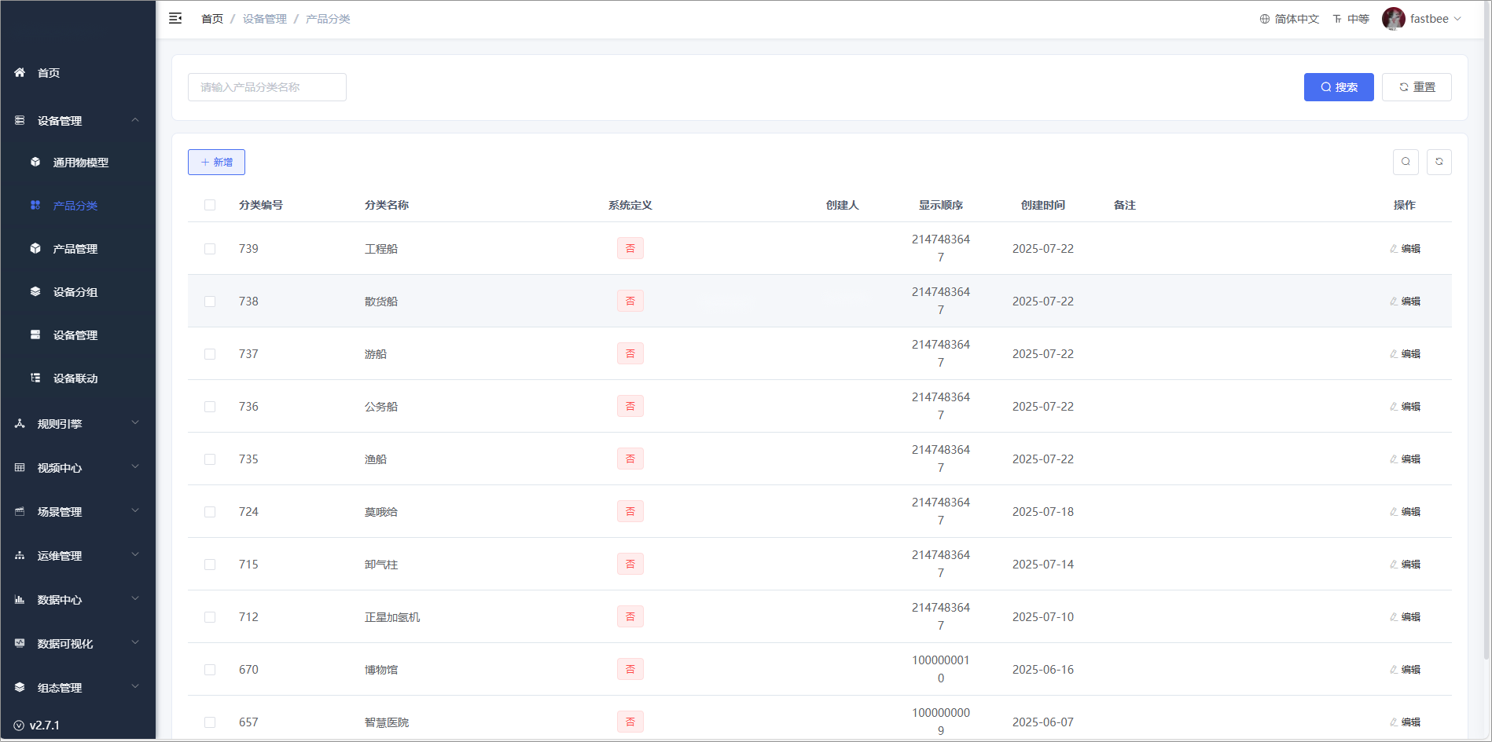Click the blue 搜索 button
Viewport: 1492px width, 742px height.
[x=1338, y=87]
